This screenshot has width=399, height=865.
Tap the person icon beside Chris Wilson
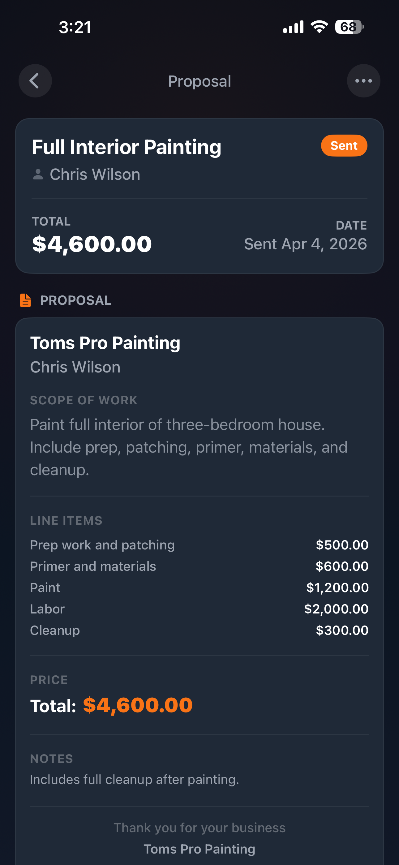pyautogui.click(x=38, y=174)
